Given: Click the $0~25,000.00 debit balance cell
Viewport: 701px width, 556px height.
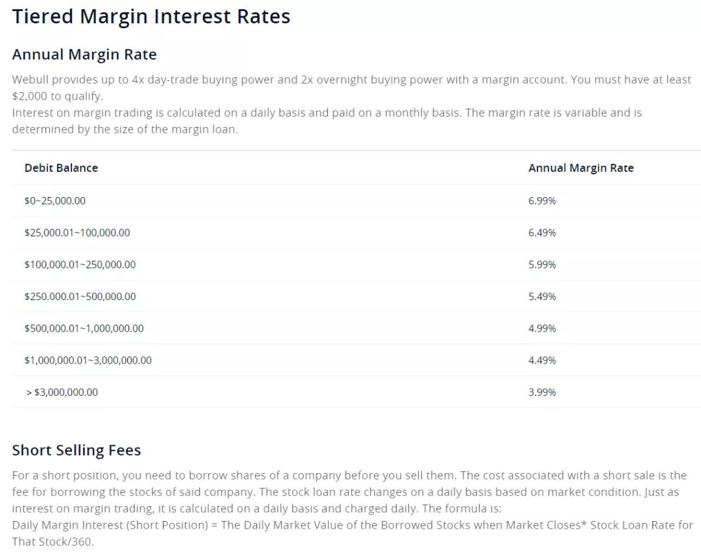Looking at the screenshot, I should point(55,201).
